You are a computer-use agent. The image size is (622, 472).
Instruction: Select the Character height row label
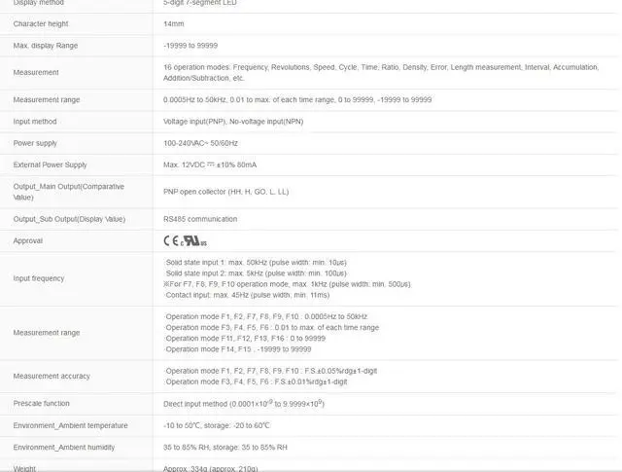tap(41, 23)
